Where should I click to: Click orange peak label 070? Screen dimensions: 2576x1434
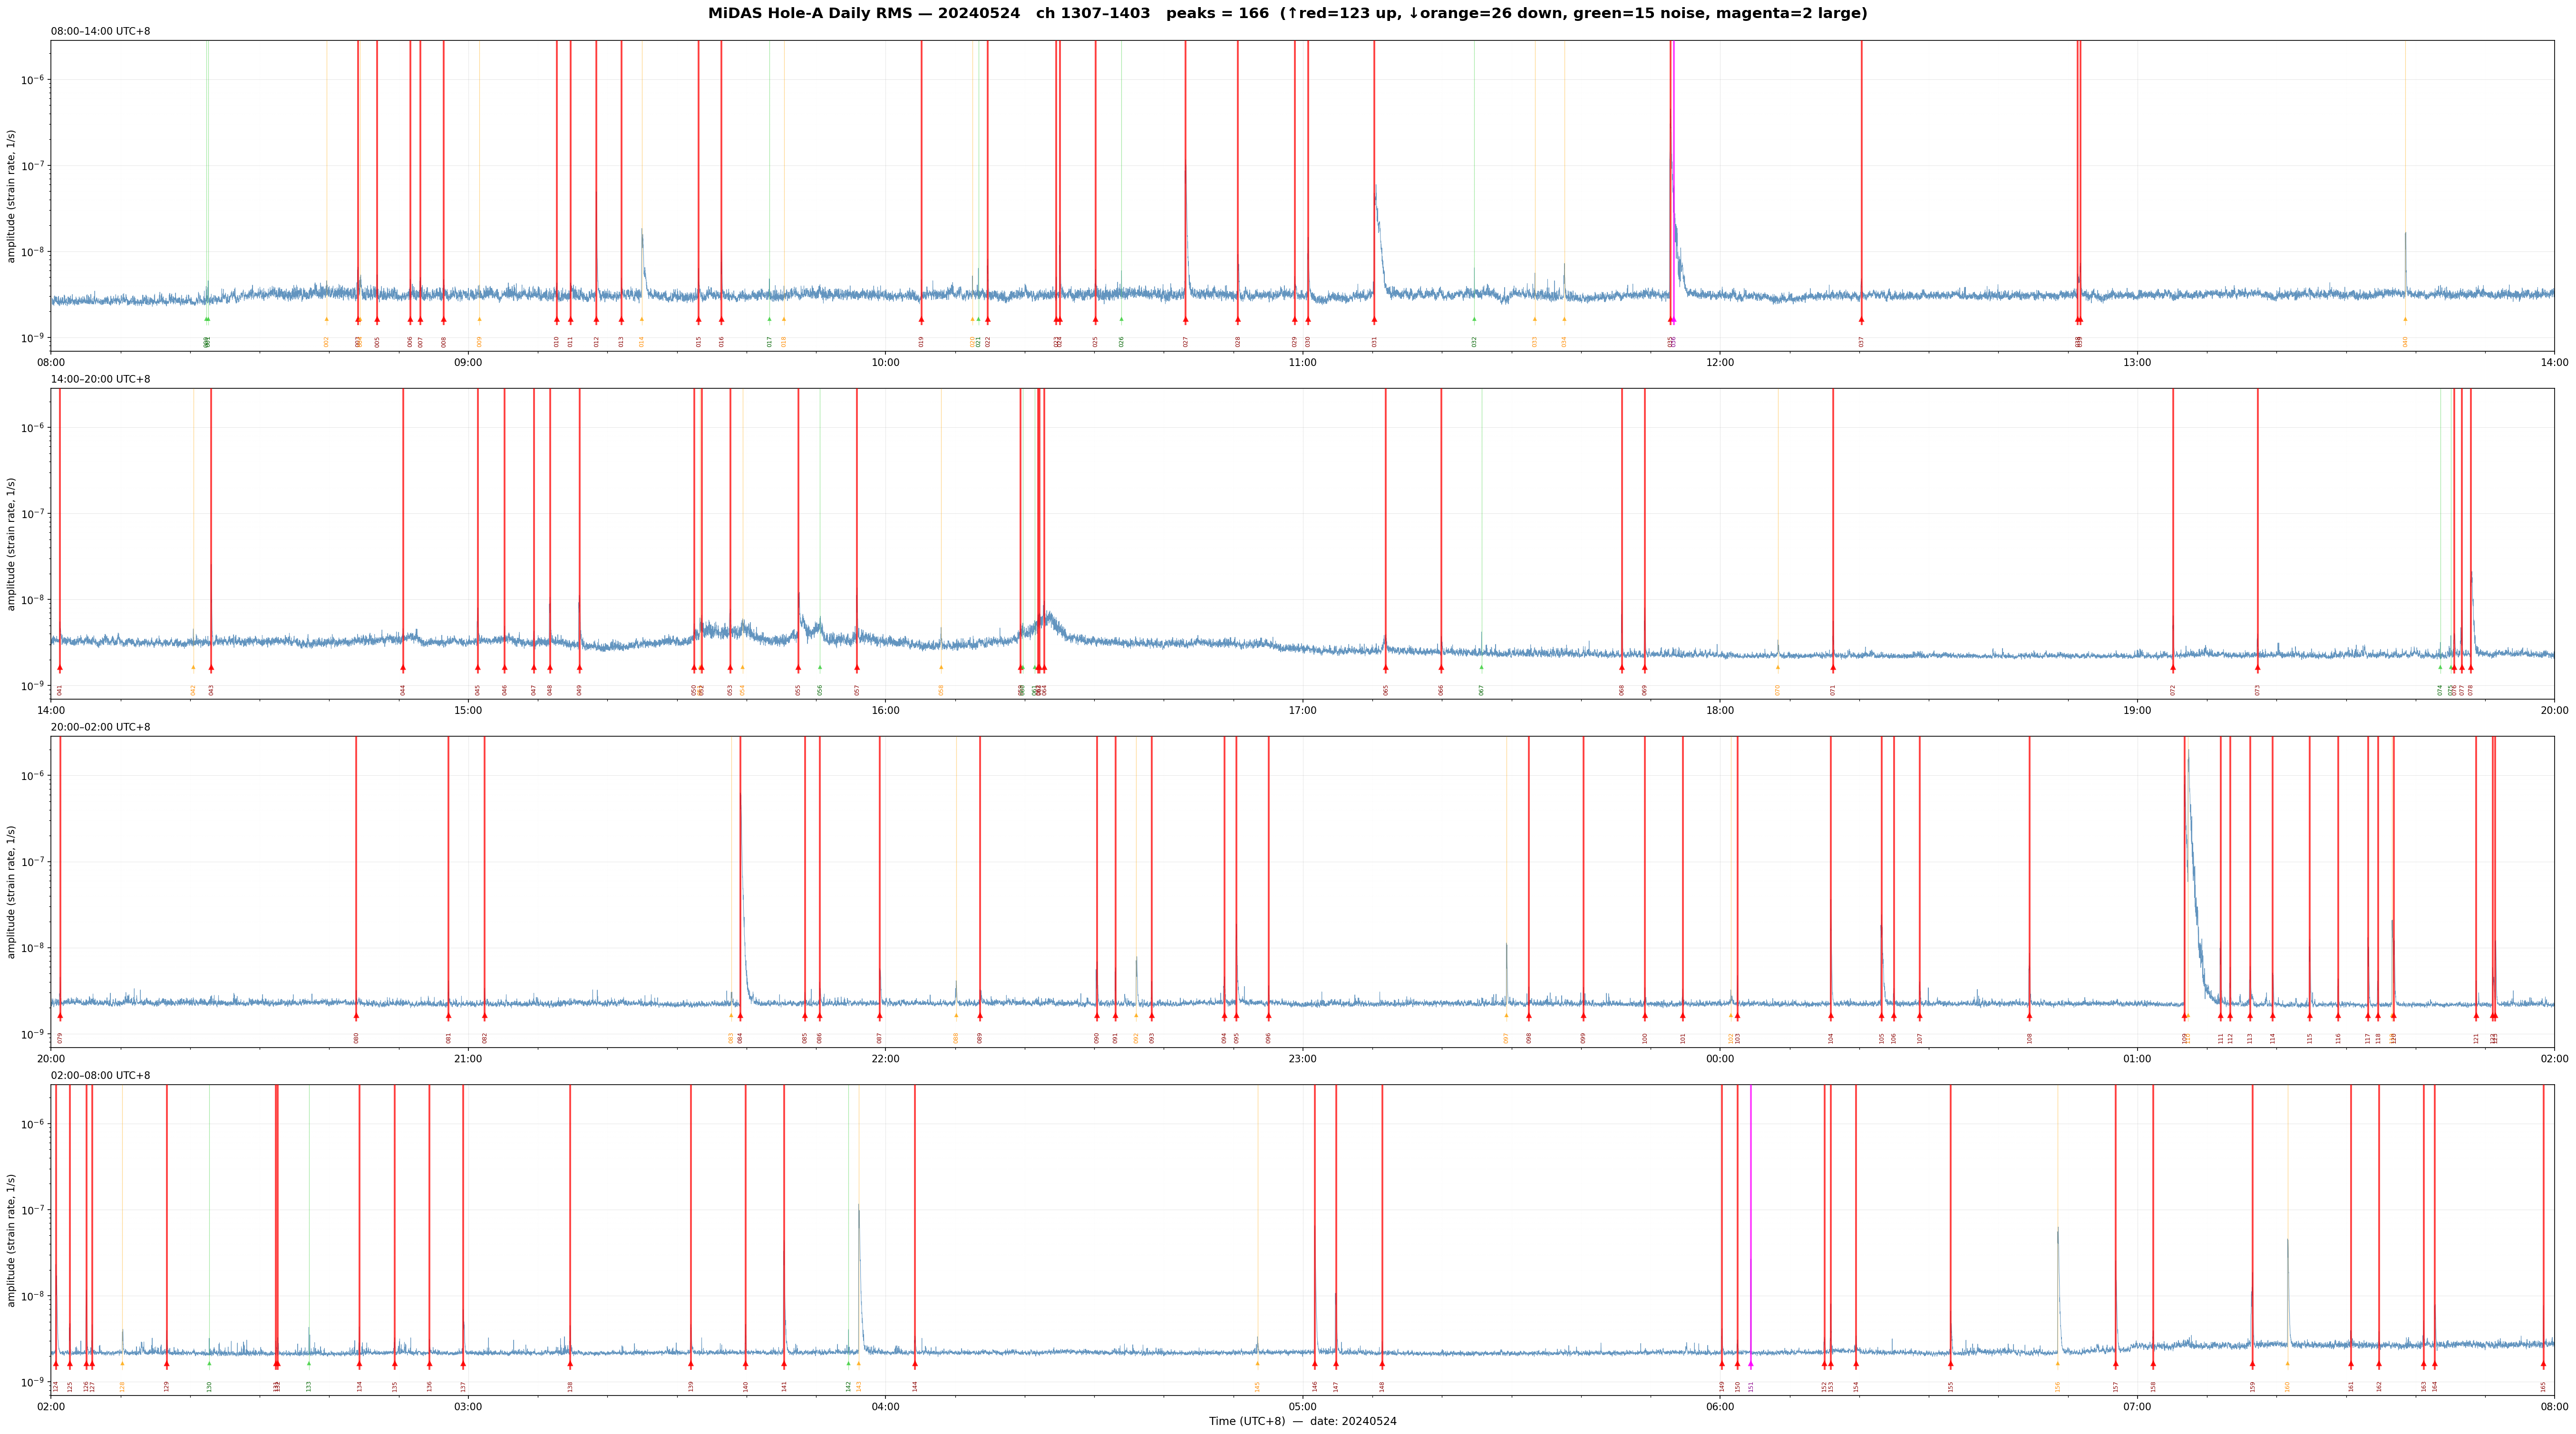pos(1778,690)
